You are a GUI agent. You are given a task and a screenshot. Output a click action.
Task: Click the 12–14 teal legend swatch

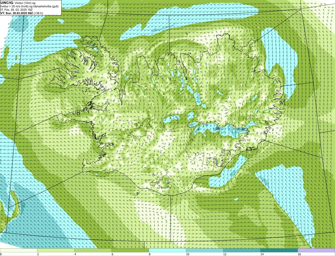pos(242,251)
